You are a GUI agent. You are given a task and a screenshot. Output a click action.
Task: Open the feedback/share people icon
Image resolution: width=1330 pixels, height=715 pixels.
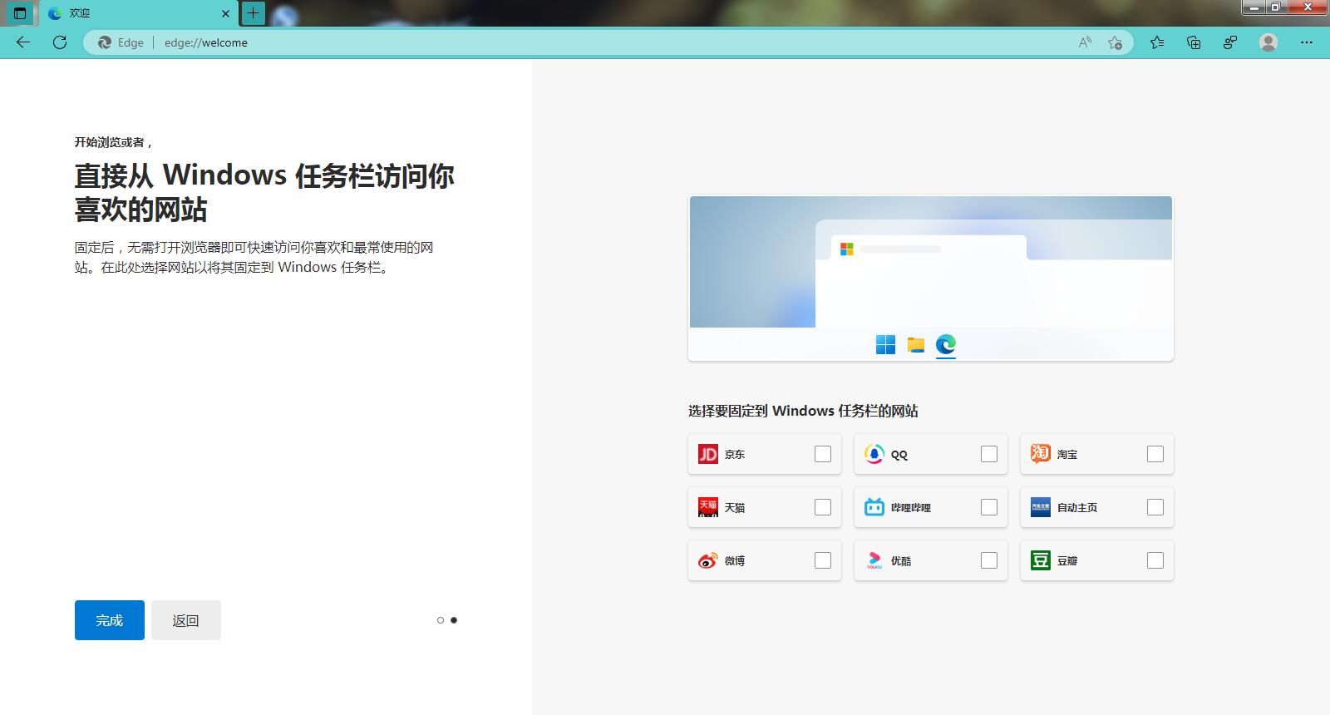pos(1230,42)
